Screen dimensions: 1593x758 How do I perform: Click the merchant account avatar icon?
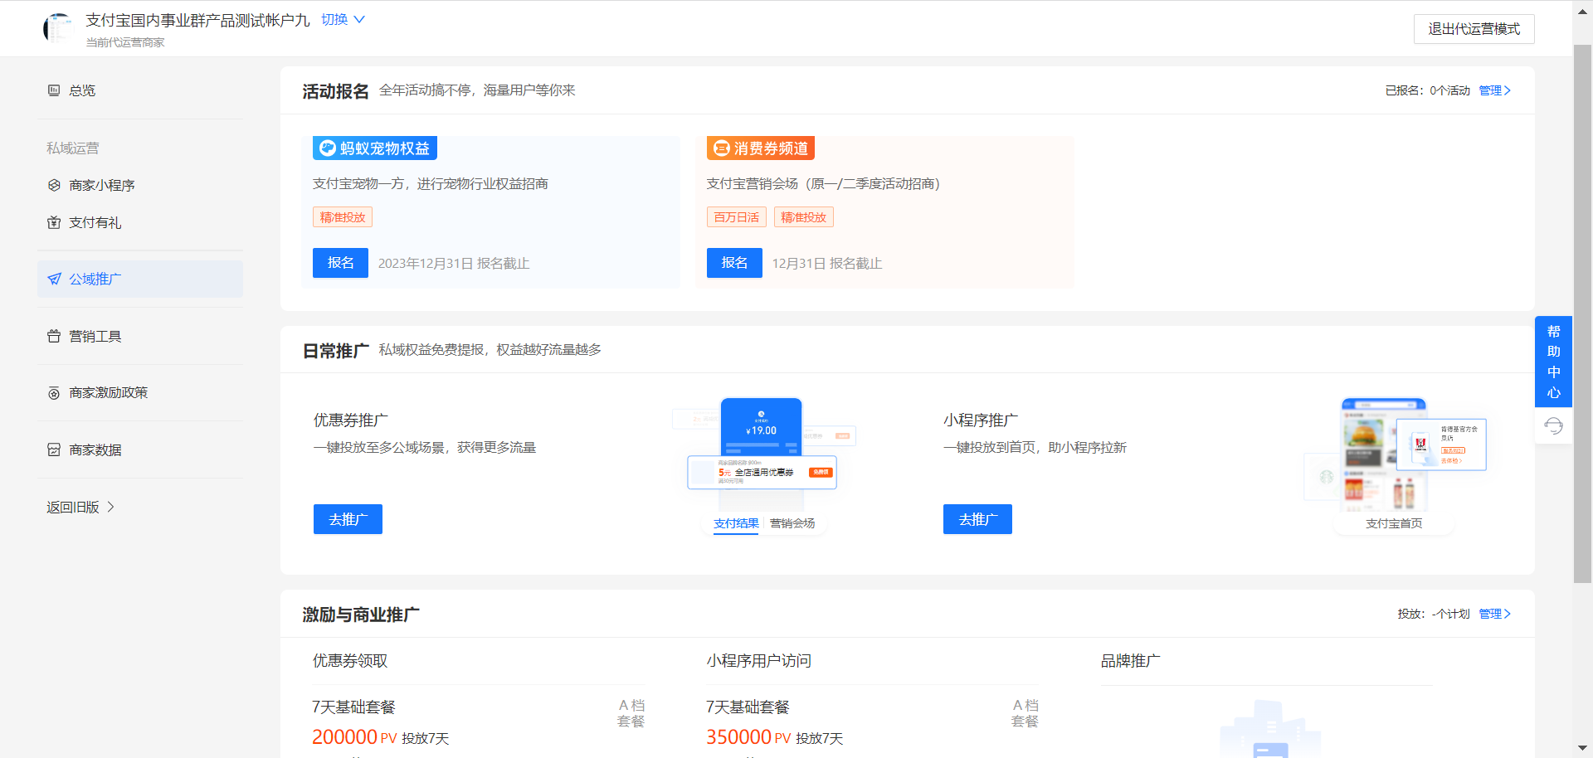tap(58, 28)
